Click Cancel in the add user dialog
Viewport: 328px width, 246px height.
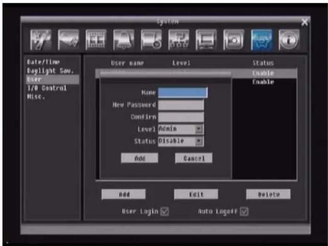(x=194, y=158)
